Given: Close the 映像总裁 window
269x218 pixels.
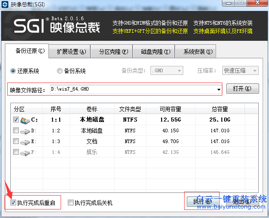Looking at the screenshot, I should 257,3.
